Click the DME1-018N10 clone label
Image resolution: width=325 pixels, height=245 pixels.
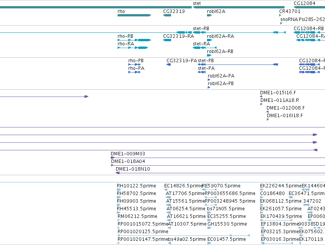coord(133,169)
